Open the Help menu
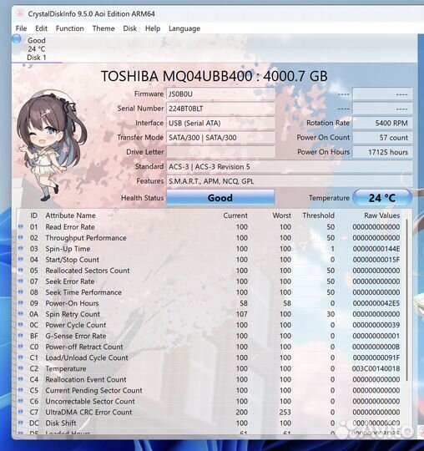The image size is (424, 451). pos(153,28)
